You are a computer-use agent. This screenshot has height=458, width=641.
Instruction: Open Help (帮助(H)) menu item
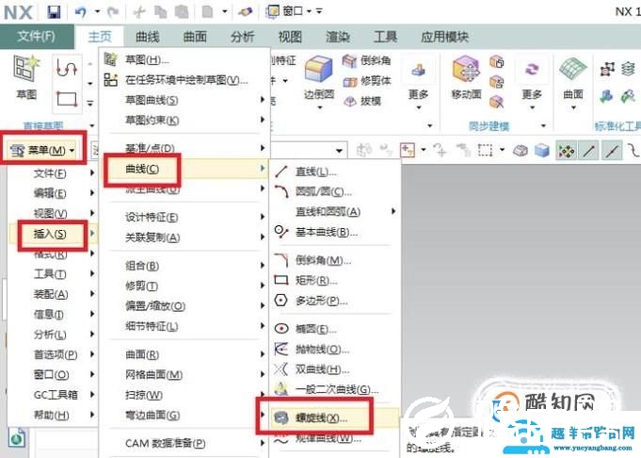point(52,415)
